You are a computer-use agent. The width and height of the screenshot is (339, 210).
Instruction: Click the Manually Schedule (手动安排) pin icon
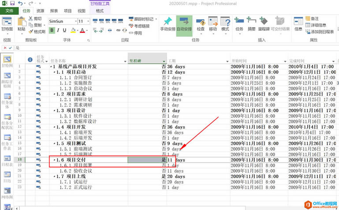click(167, 22)
